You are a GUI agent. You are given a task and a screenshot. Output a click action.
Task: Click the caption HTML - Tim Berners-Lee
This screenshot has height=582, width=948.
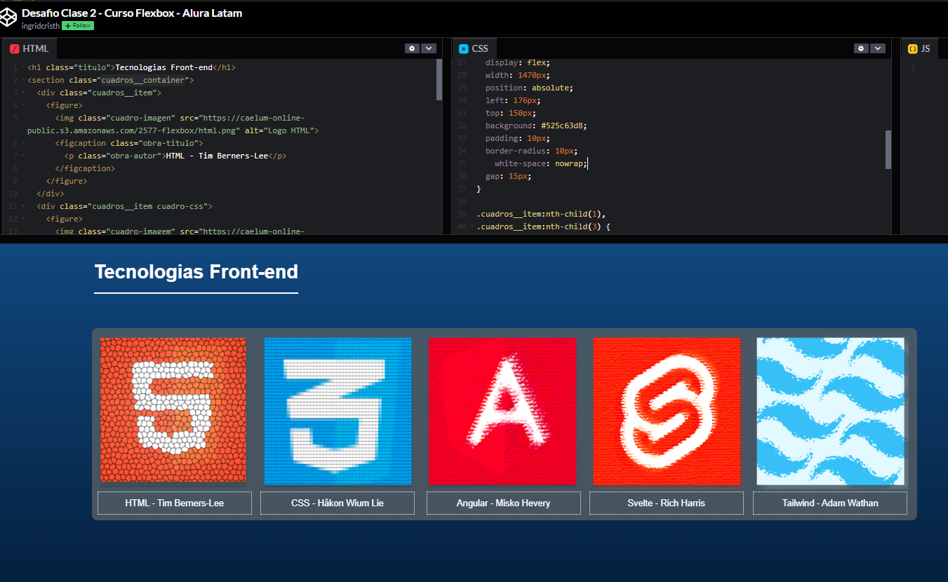tap(175, 503)
